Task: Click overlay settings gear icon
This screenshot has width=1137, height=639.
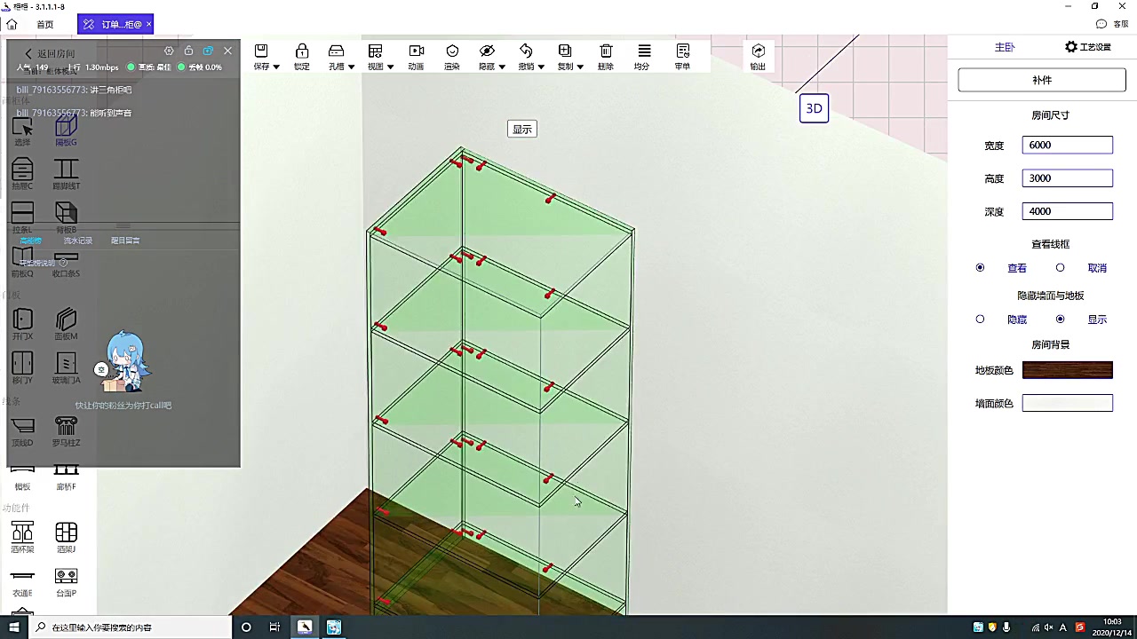Action: [x=169, y=51]
